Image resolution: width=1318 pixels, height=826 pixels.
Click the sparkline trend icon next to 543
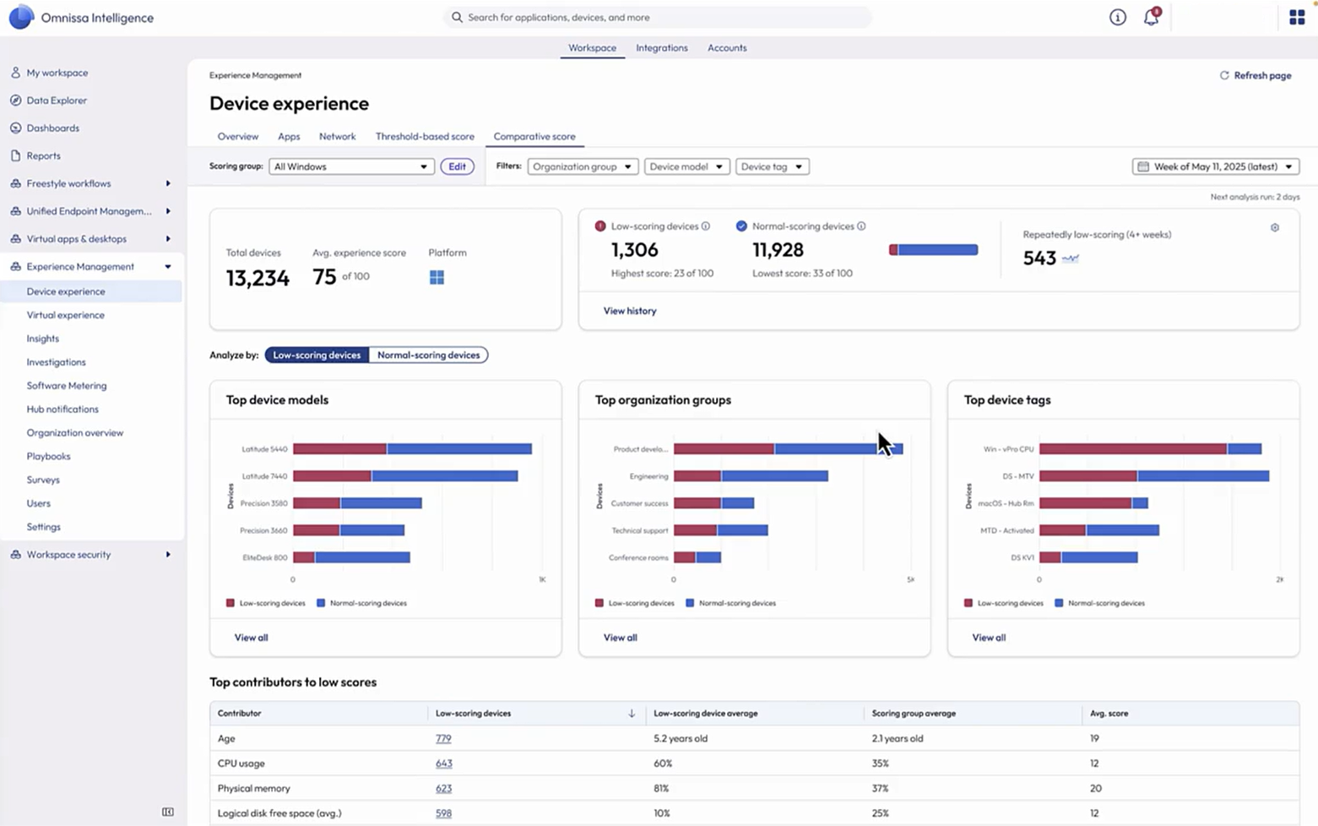(1070, 258)
